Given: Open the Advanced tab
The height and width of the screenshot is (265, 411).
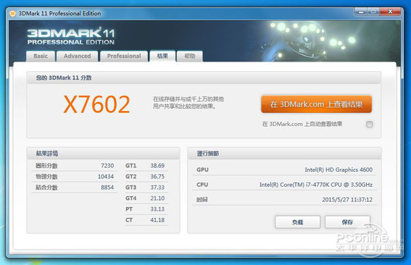Looking at the screenshot, I should [77, 56].
